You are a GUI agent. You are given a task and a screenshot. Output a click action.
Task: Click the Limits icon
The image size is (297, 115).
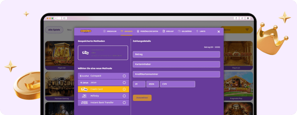pyautogui.click(x=197, y=31)
